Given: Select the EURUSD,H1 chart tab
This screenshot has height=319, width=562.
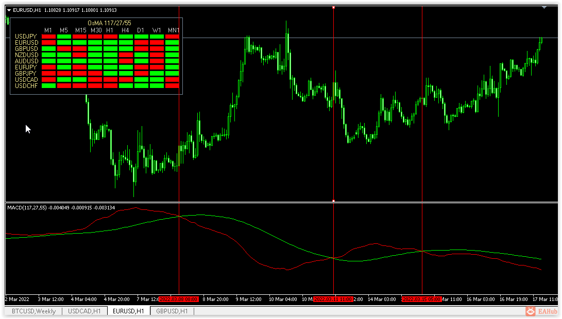Looking at the screenshot, I should [128, 311].
